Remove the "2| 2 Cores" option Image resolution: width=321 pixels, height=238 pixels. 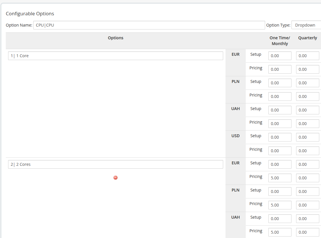[x=115, y=178]
